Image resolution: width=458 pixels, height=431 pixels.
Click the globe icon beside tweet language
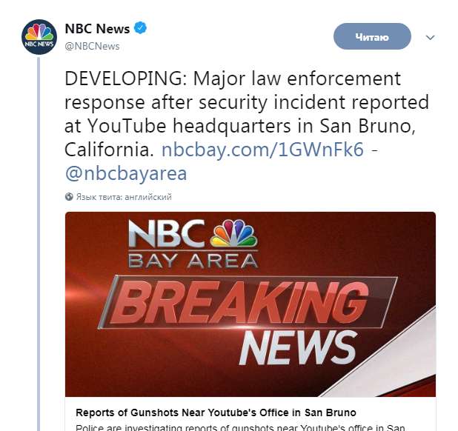click(69, 197)
